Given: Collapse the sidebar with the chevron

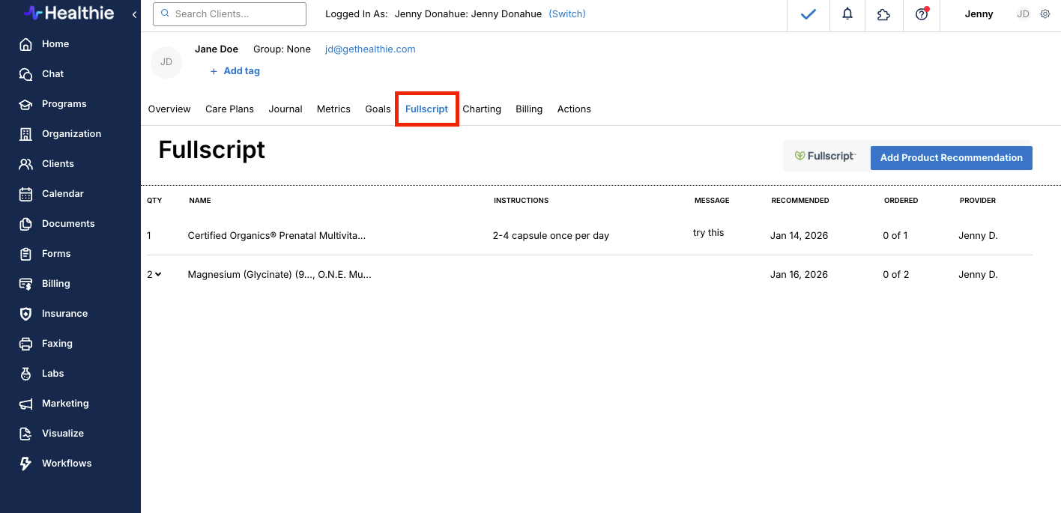Looking at the screenshot, I should pos(134,14).
